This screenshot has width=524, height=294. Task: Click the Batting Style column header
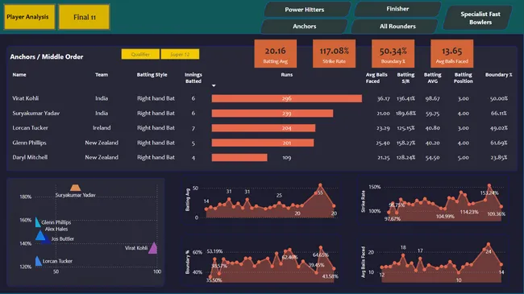[x=152, y=75]
